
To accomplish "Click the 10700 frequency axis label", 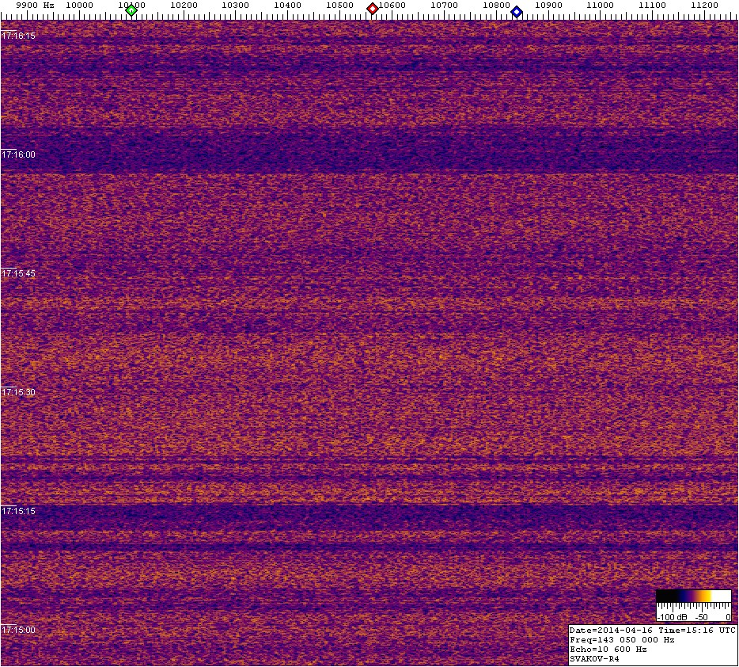I will [444, 5].
